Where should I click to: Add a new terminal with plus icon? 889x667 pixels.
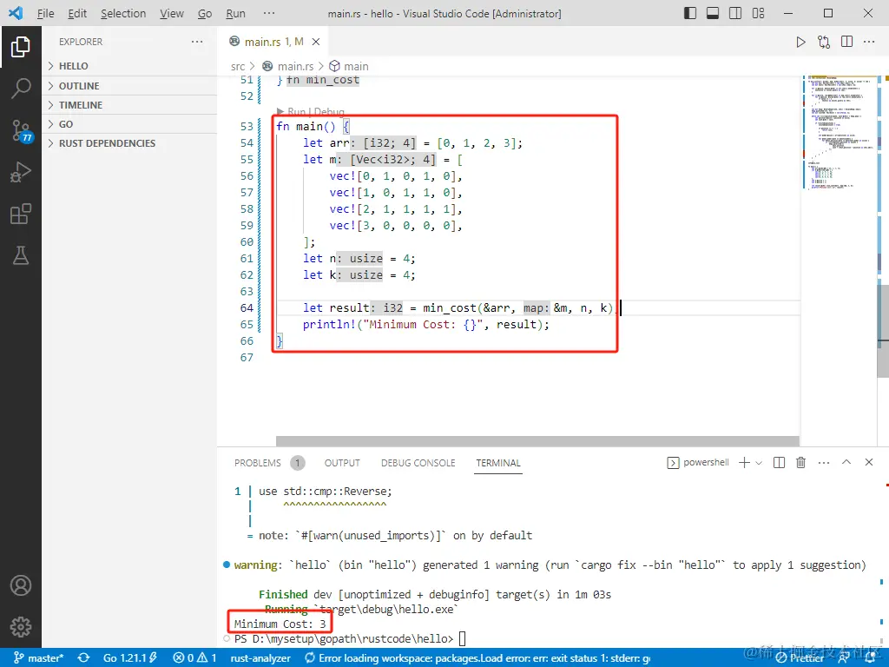744,463
